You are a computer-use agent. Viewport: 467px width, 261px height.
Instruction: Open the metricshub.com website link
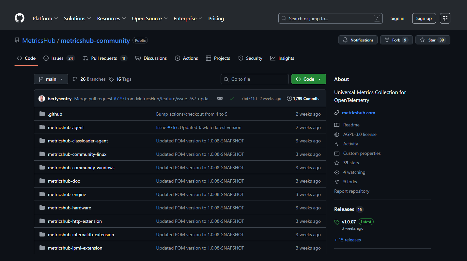(358, 113)
